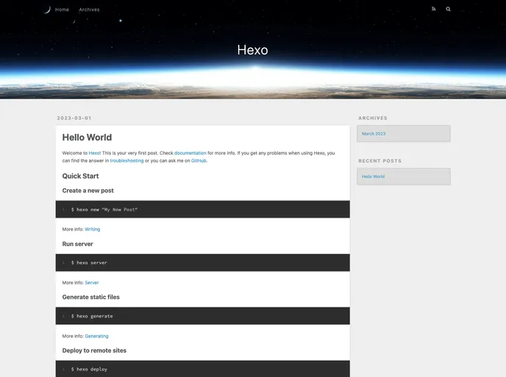Click the hexo deploy code line
Viewport: 506px width, 377px height.
pos(89,369)
